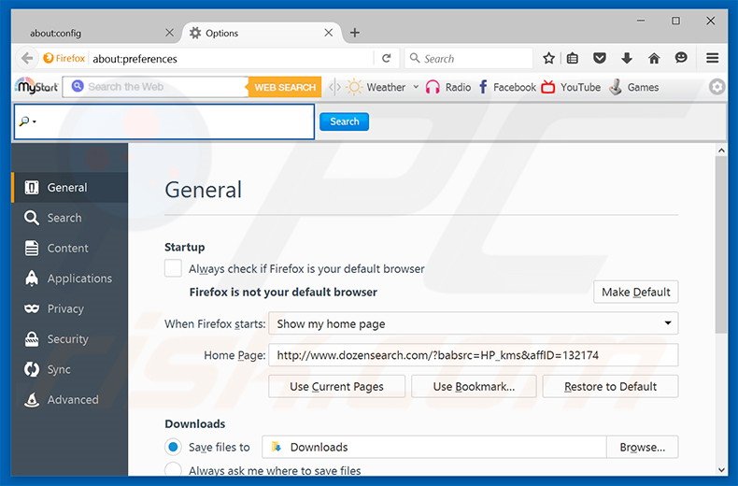
Task: Focus the large toolbar search input
Action: [x=164, y=121]
